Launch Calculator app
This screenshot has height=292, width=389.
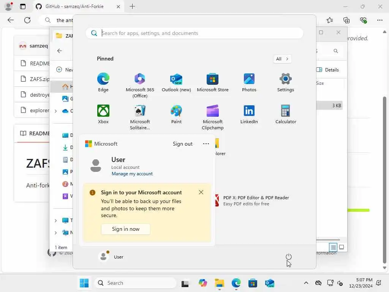286,114
